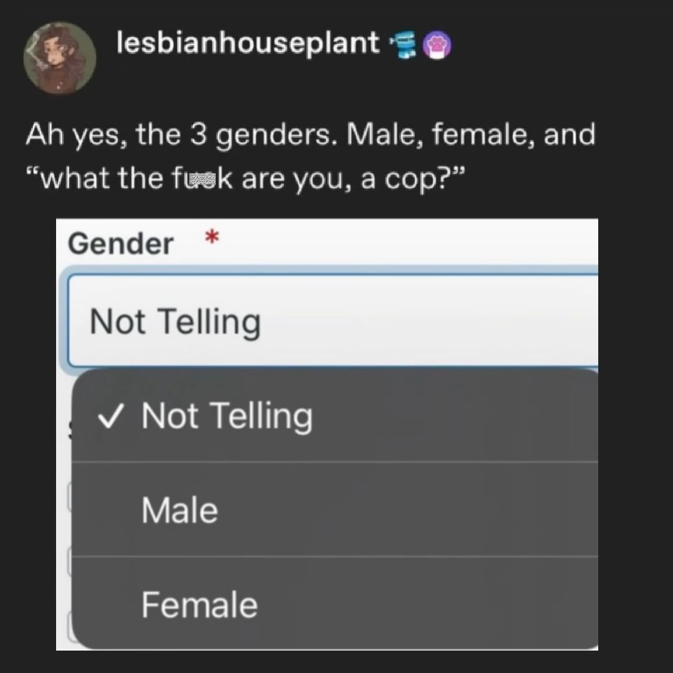This screenshot has width=673, height=673.
Task: Open the lesbianhouseplant profile avatar
Action: (60, 58)
